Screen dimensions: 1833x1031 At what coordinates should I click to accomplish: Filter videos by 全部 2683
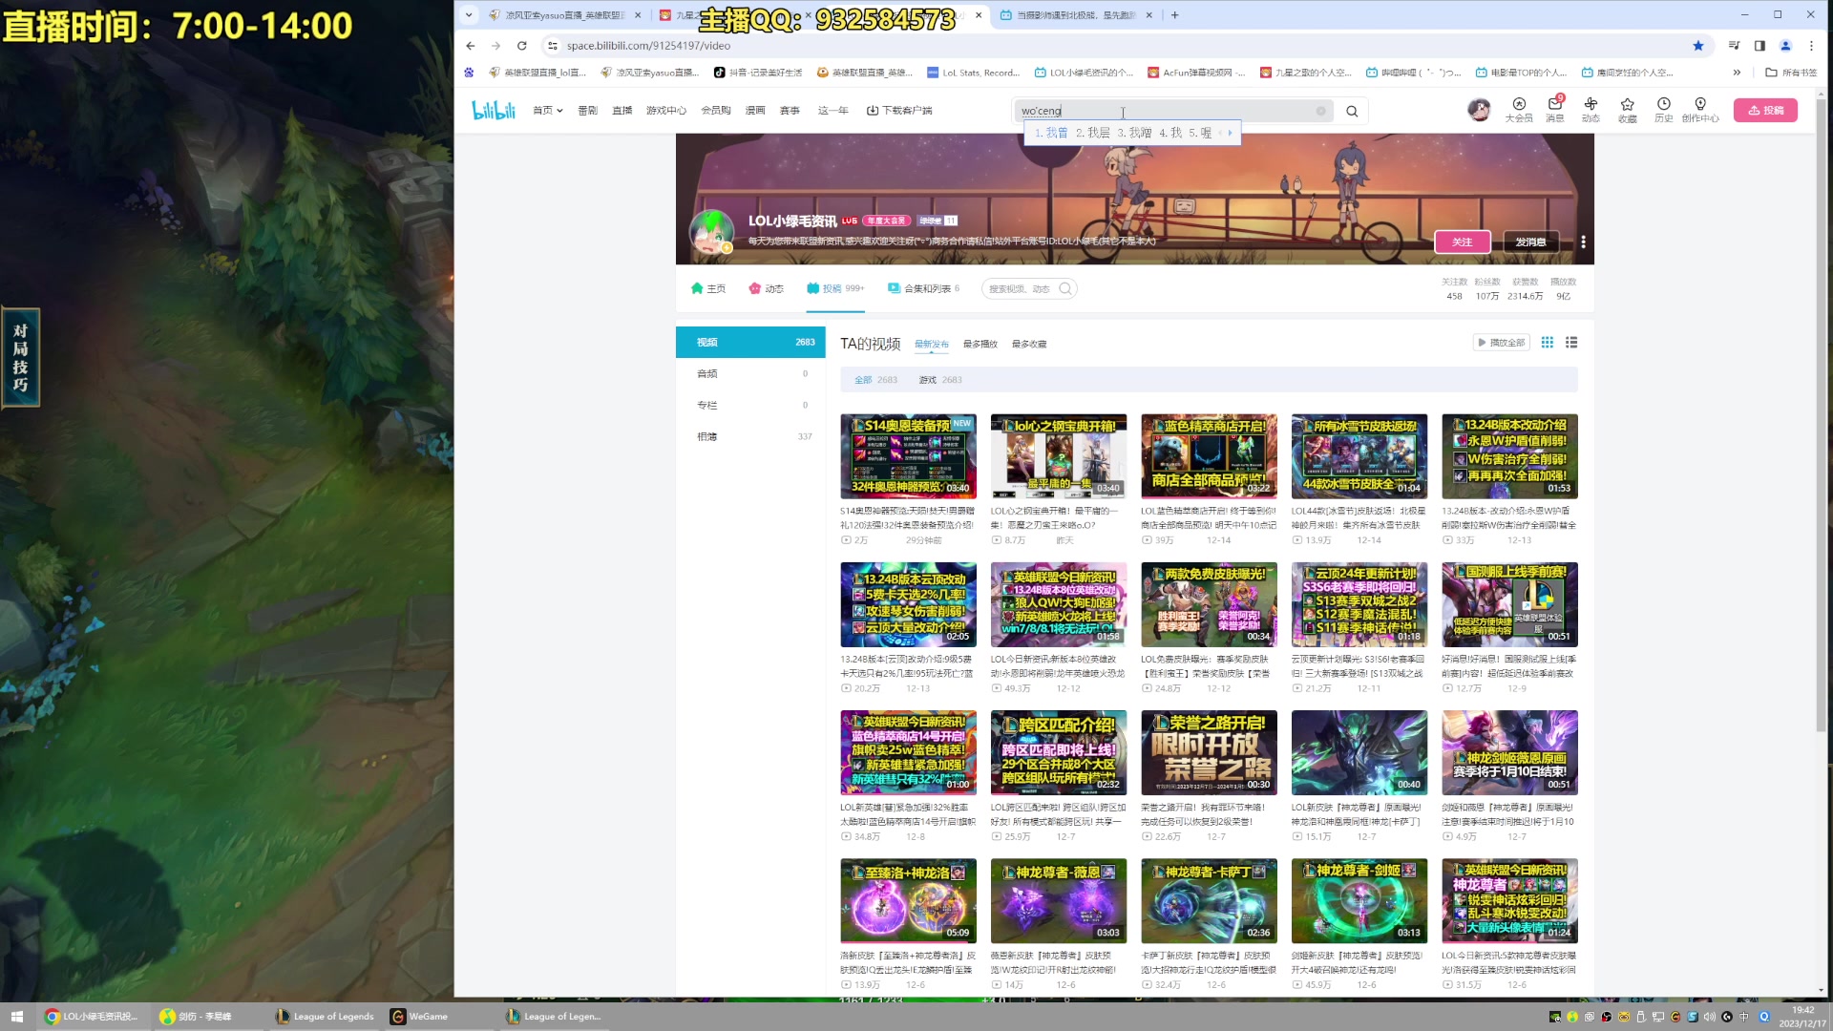[x=875, y=380]
